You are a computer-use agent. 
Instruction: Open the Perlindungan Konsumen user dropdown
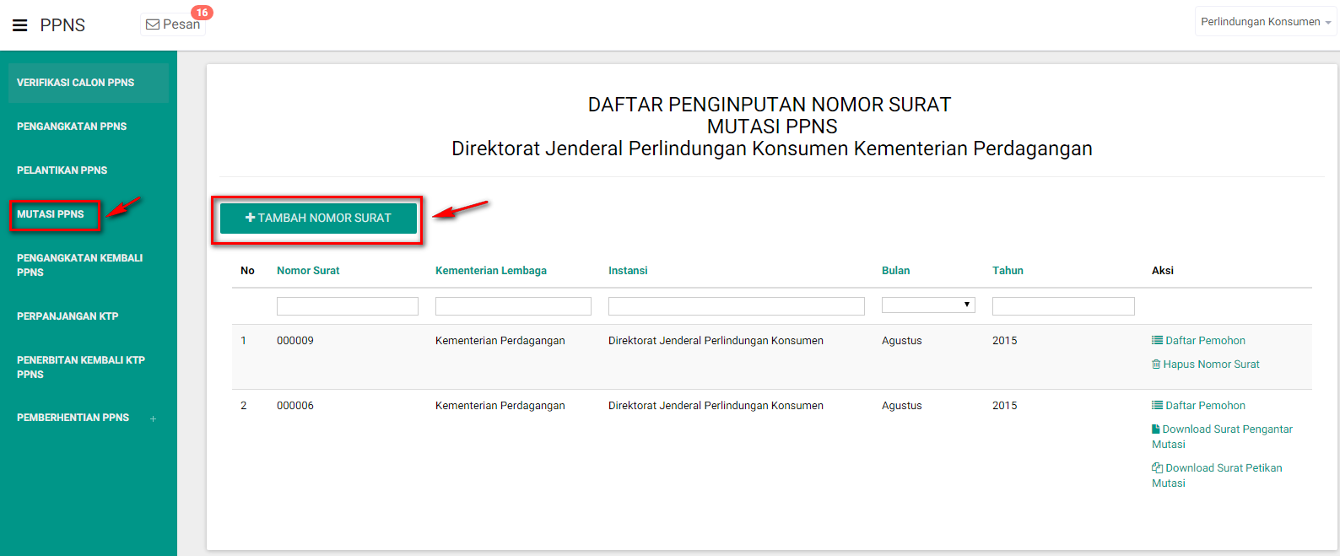tap(1265, 22)
